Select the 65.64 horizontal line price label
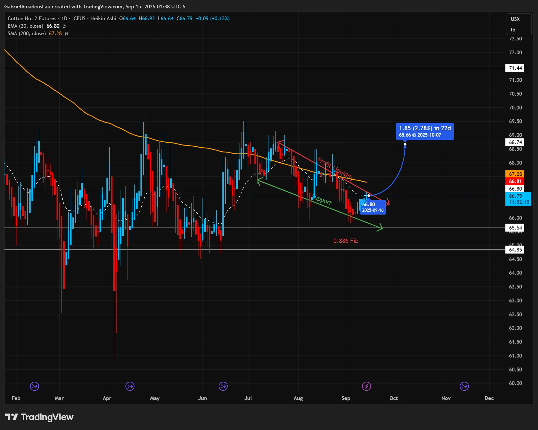538x430 pixels. pyautogui.click(x=515, y=228)
